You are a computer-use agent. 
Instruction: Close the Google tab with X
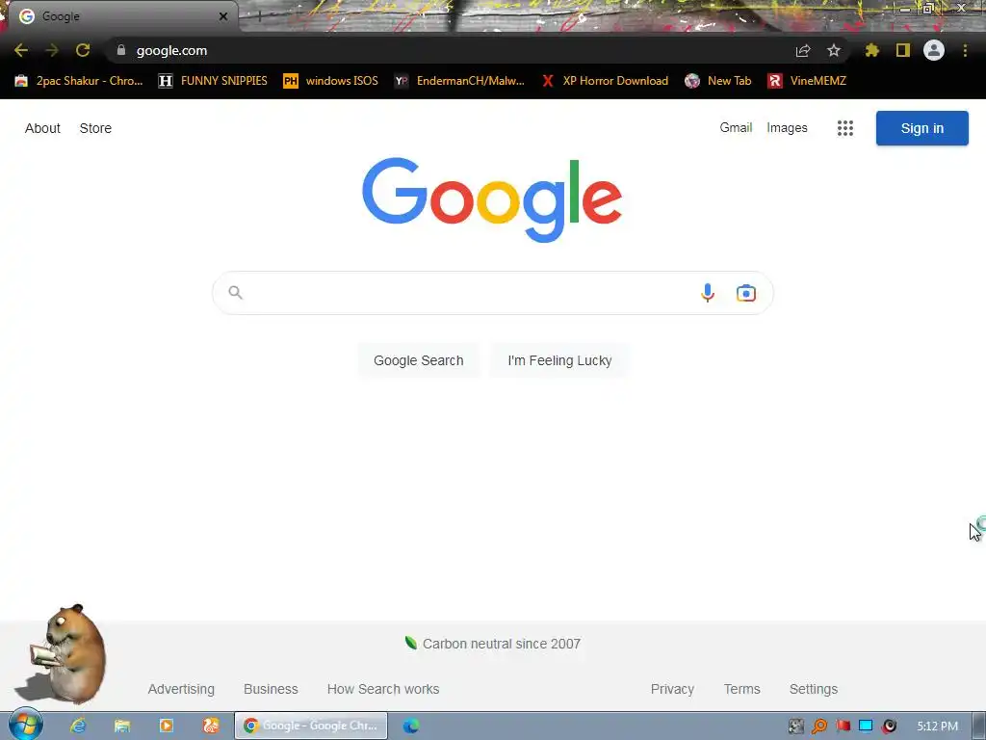pos(223,16)
